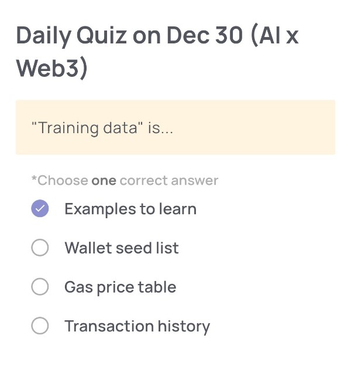
Task: Click the "Transaction history" answer text
Action: point(137,326)
